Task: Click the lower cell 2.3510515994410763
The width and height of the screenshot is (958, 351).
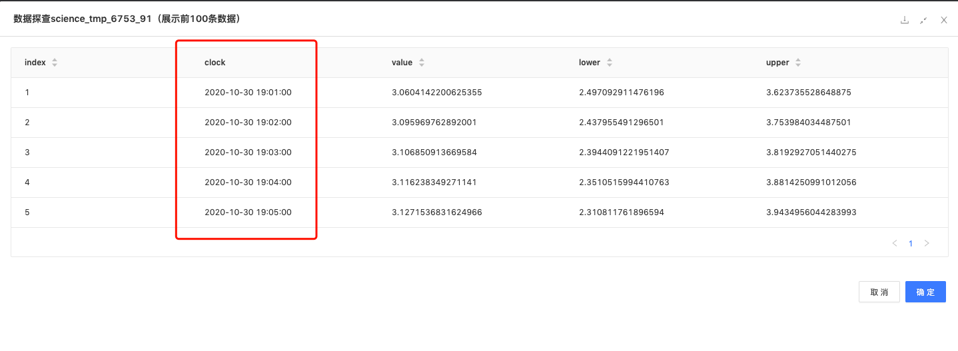Action: click(x=624, y=182)
